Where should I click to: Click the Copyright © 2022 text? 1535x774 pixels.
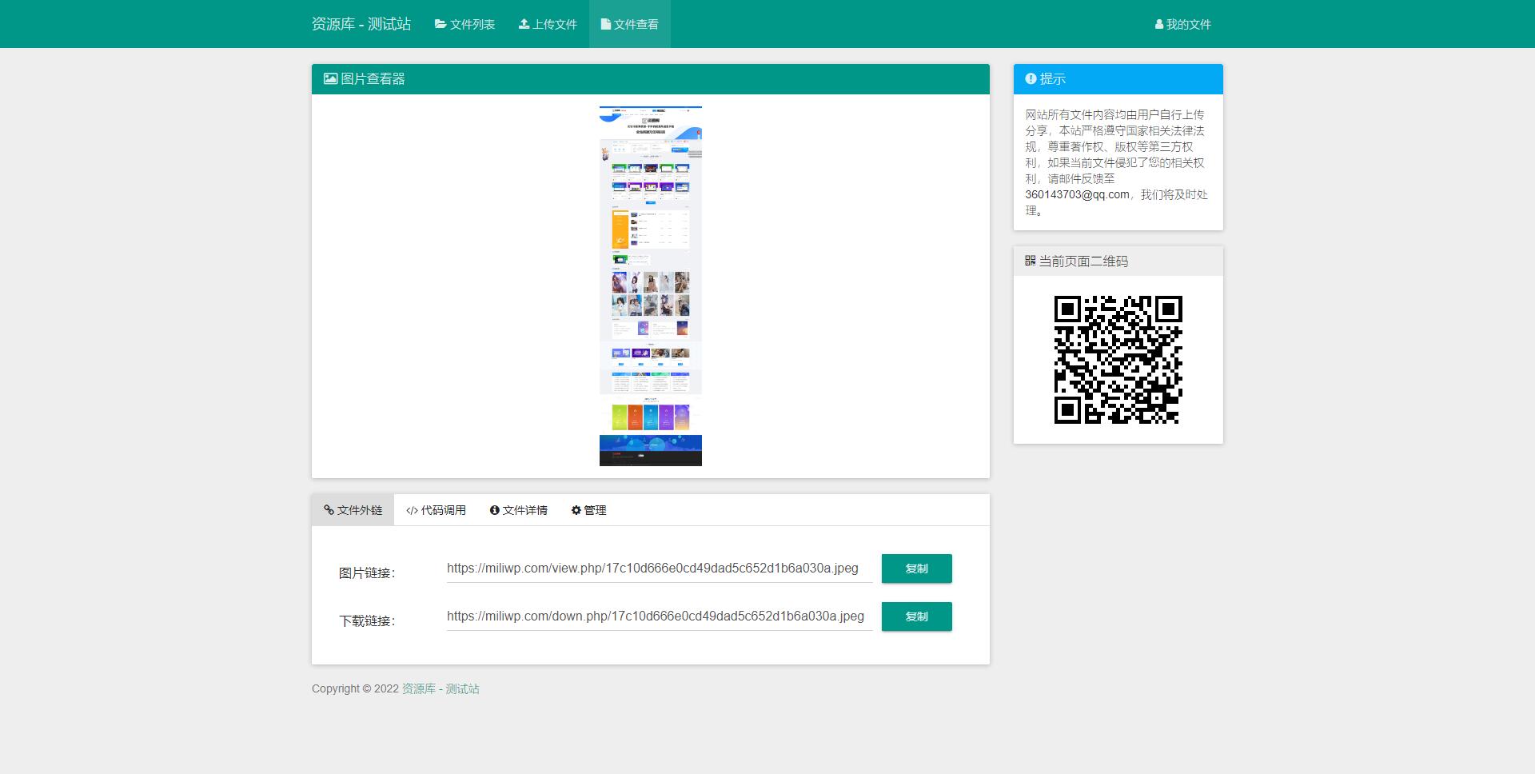coord(355,688)
